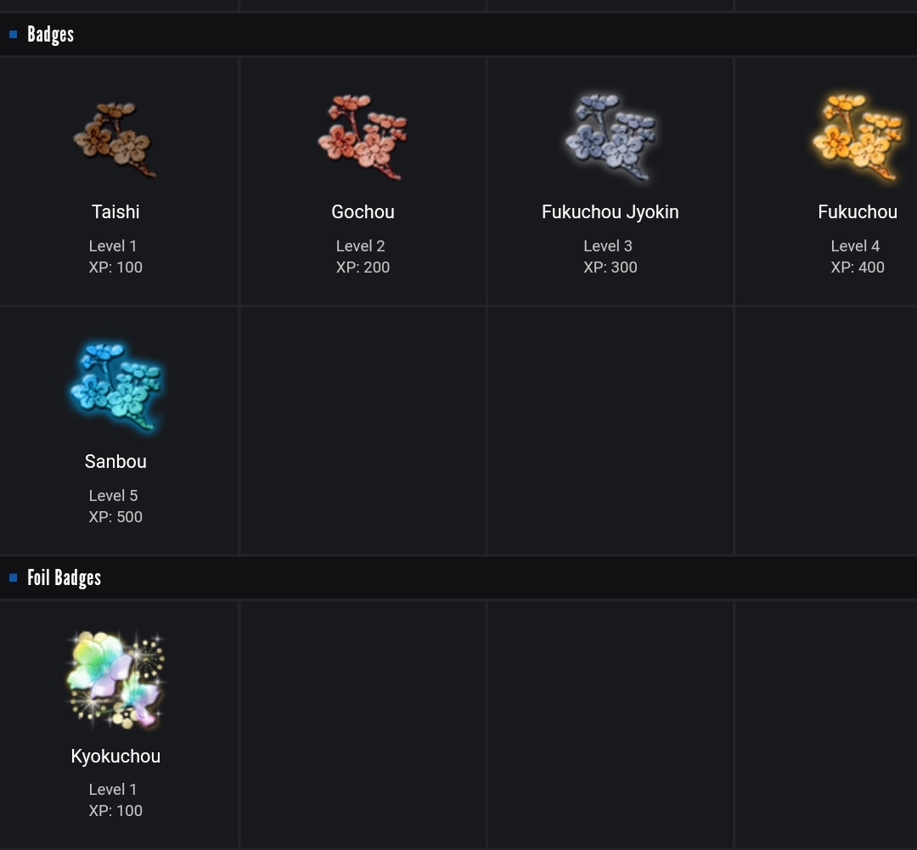Click the Level 3 XP: 300 text
Viewport: 917px width, 850px height.
point(610,256)
